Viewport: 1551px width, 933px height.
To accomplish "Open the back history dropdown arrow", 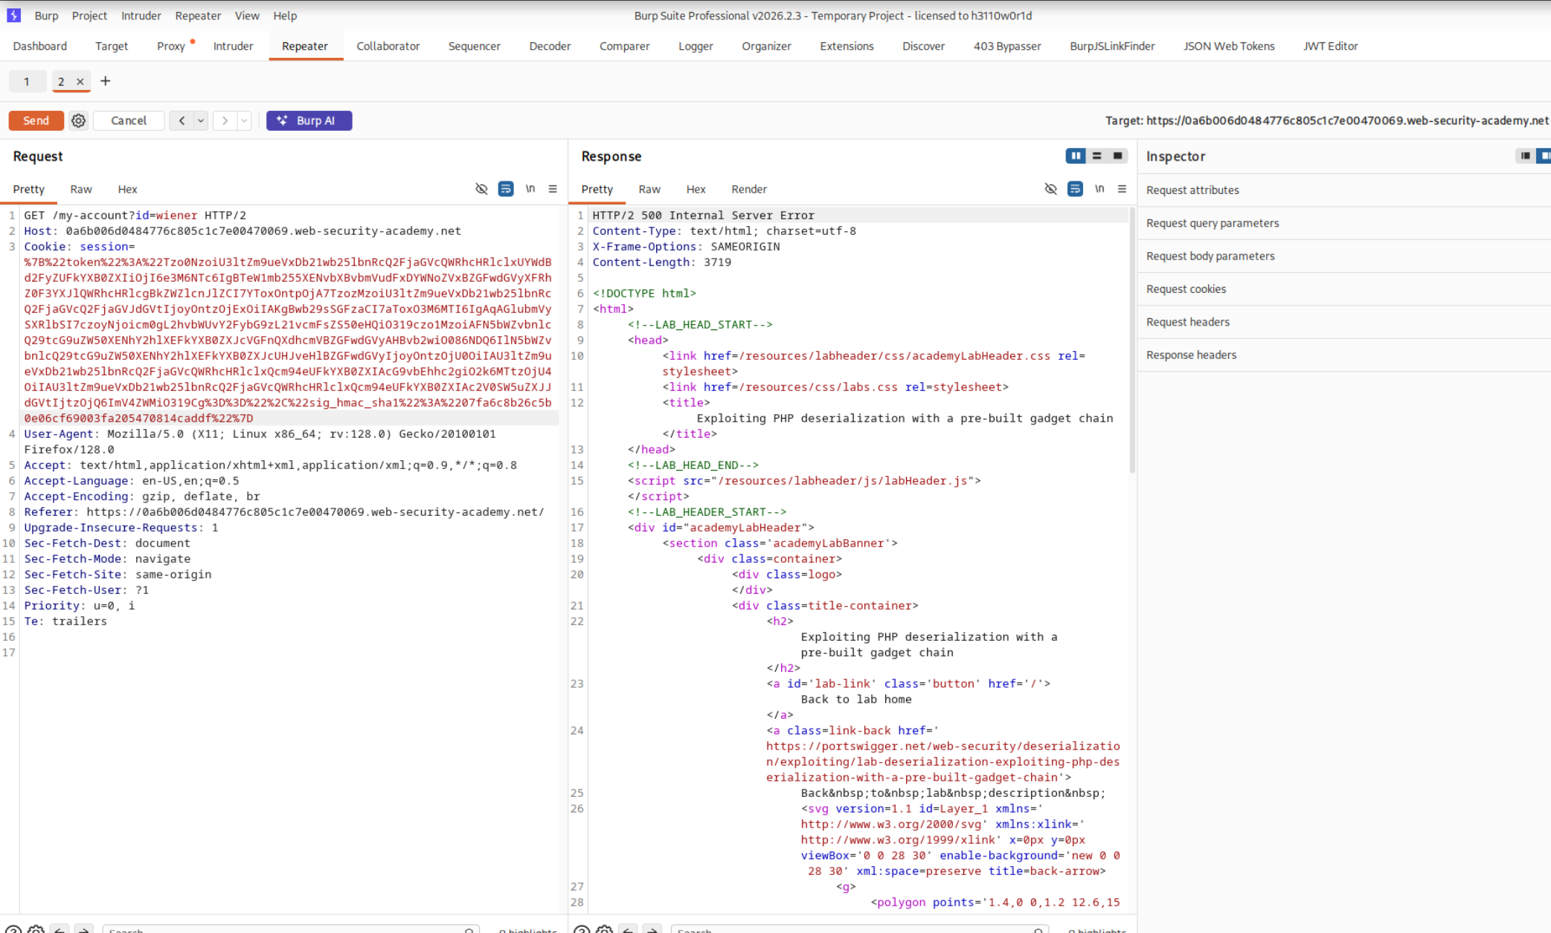I will [201, 120].
